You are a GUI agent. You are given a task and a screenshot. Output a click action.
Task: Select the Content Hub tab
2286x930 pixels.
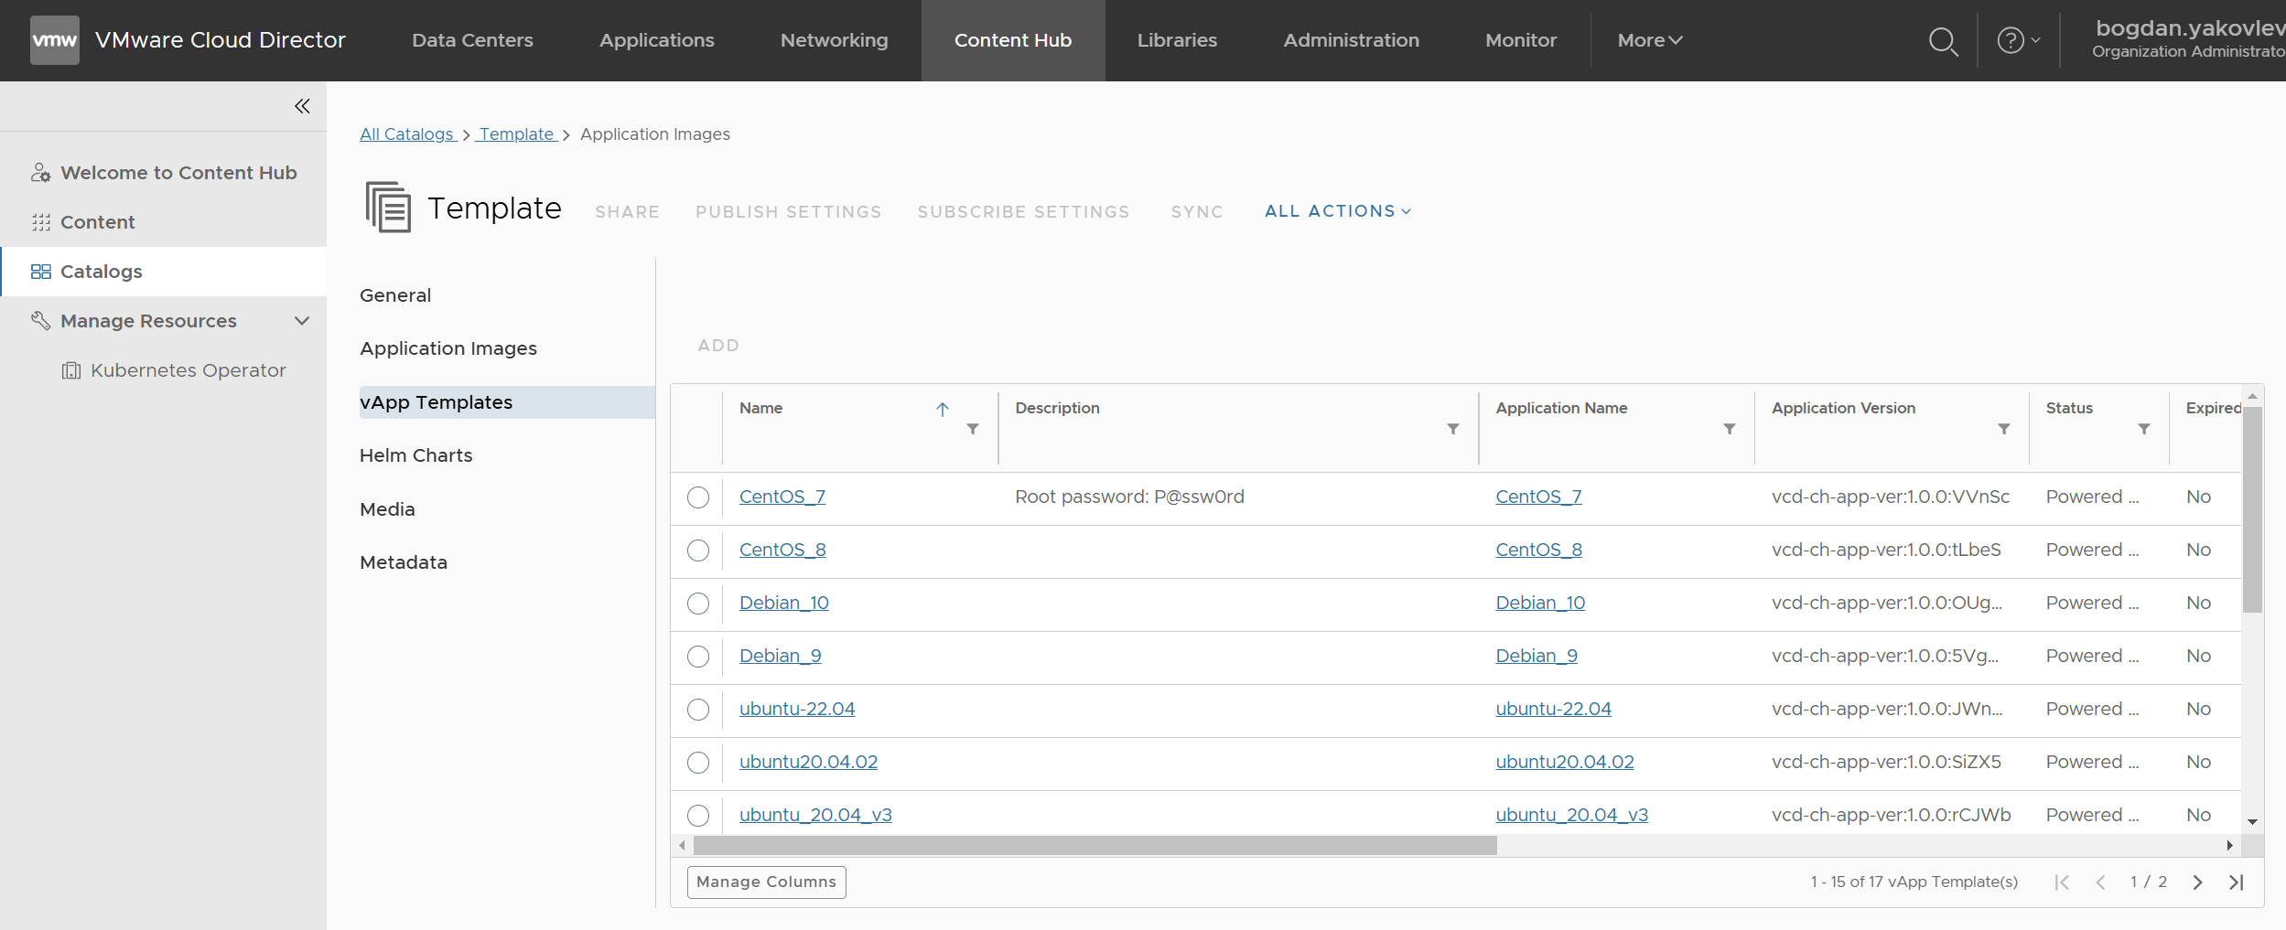(x=1013, y=40)
